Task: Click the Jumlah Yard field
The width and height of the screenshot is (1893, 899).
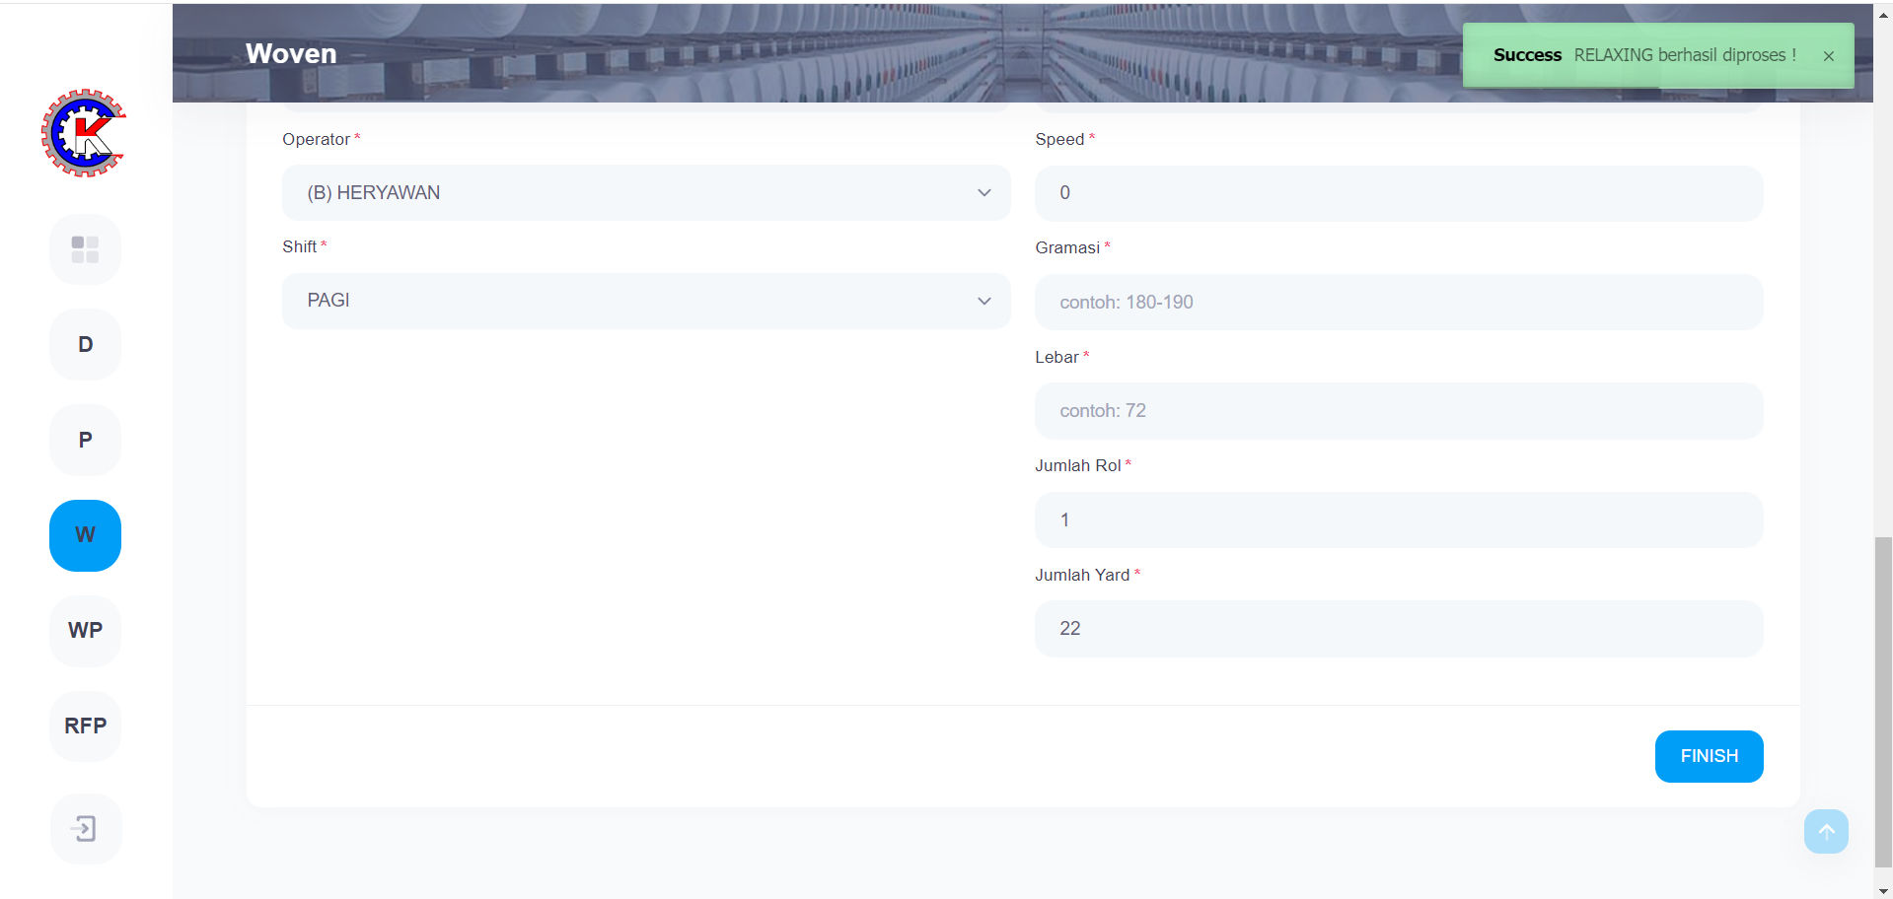Action: click(1398, 629)
